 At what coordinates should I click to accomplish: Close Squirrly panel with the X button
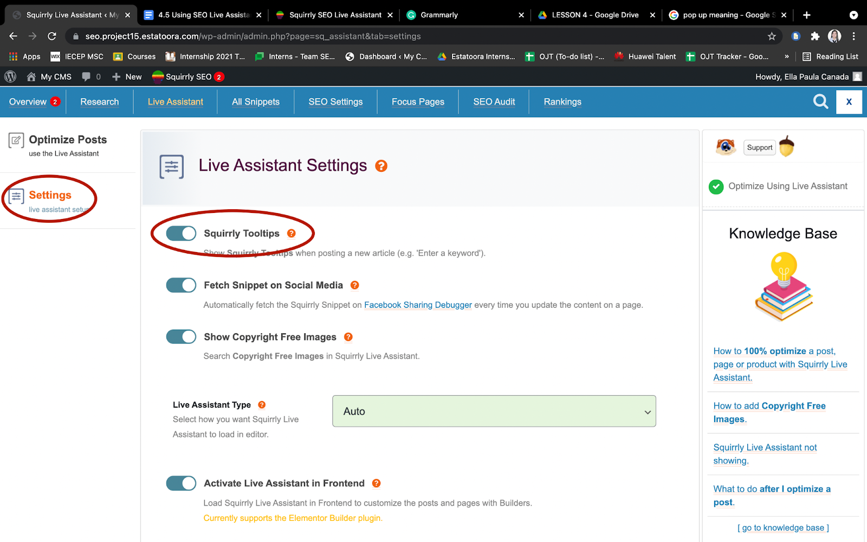849,102
